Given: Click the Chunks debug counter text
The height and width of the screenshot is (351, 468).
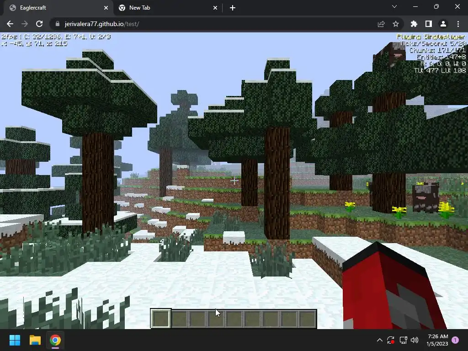Looking at the screenshot, I should [x=437, y=50].
